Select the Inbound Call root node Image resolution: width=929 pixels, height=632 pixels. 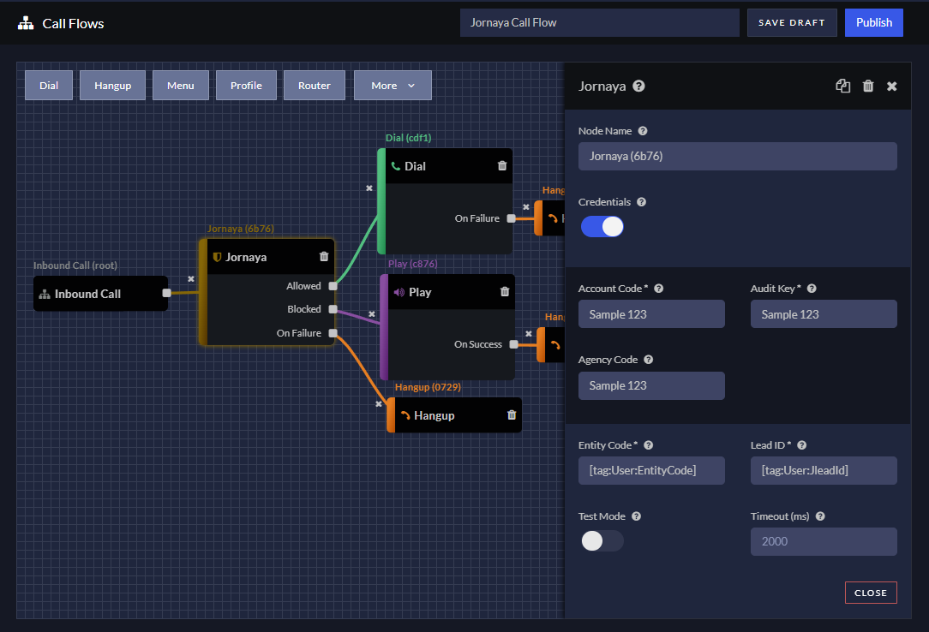tap(101, 294)
